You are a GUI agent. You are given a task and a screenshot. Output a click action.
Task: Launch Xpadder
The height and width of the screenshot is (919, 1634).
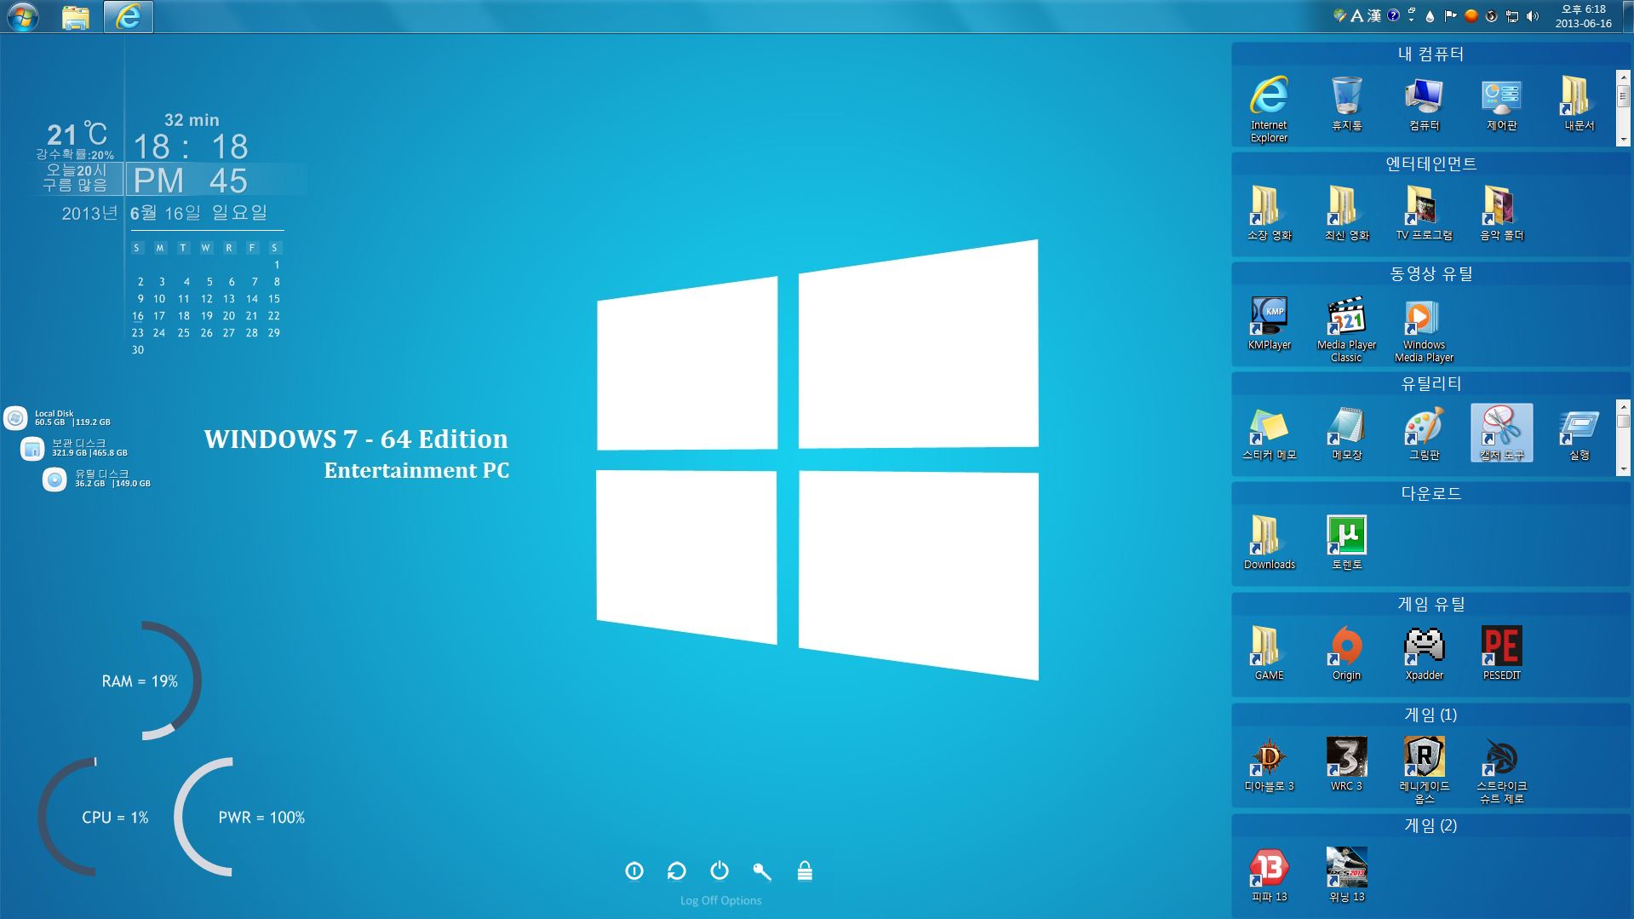(x=1424, y=653)
